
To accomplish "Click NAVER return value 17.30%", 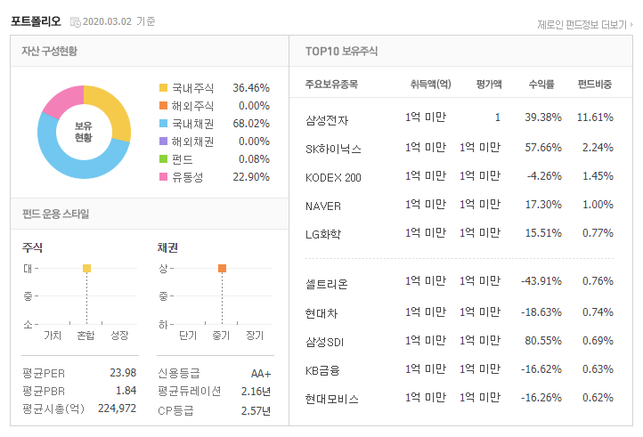I will pos(543,205).
